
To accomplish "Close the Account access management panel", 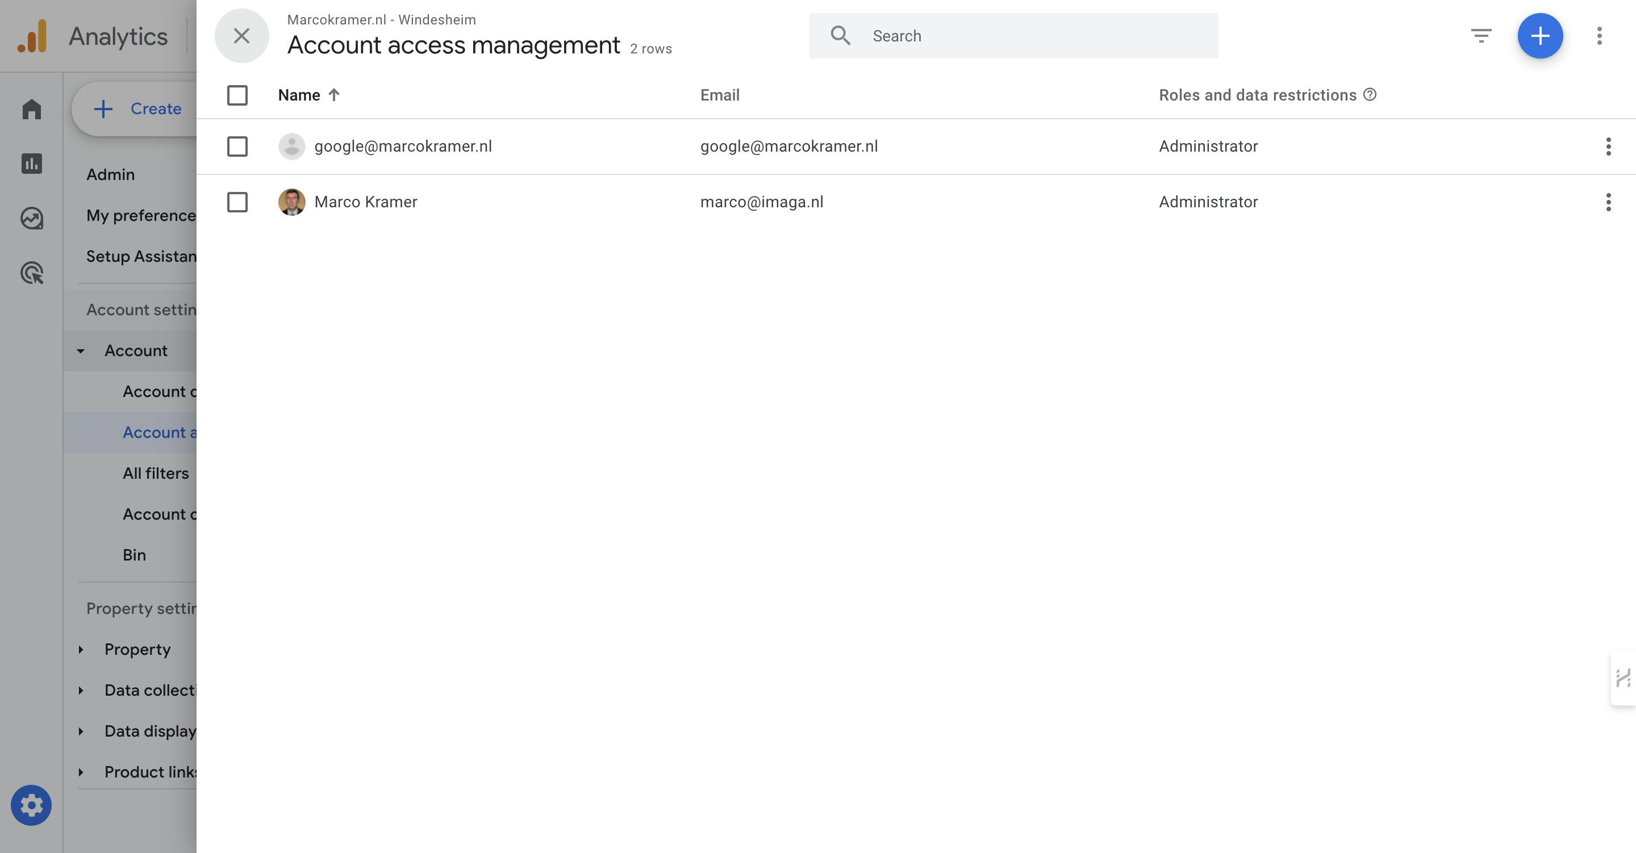I will (241, 36).
